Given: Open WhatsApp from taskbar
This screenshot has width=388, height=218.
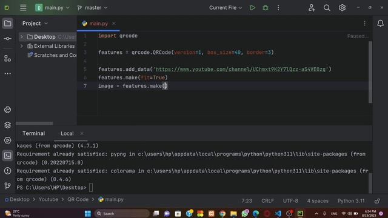Looking at the screenshot, I should click(x=245, y=214).
